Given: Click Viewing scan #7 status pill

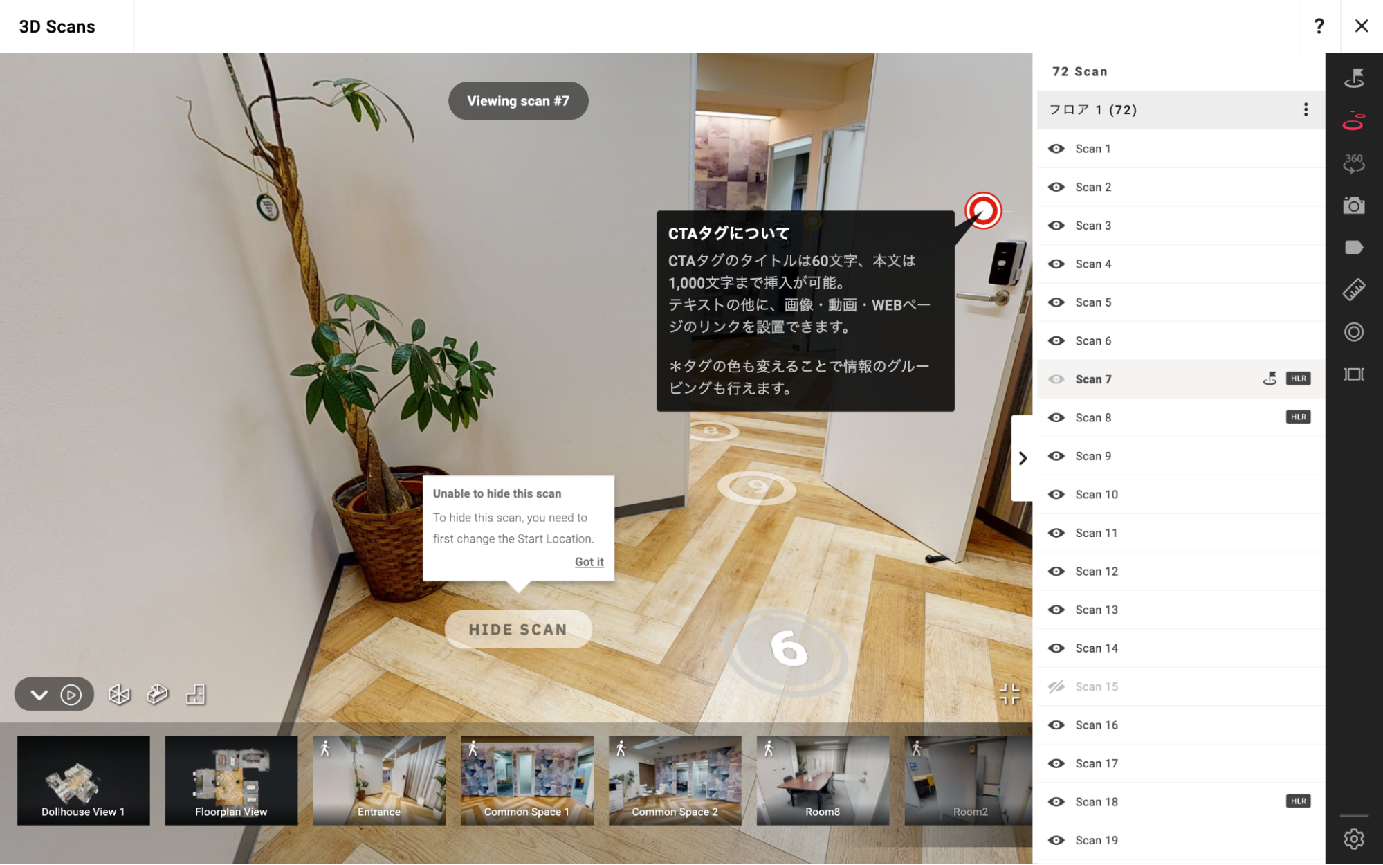Looking at the screenshot, I should pos(518,101).
